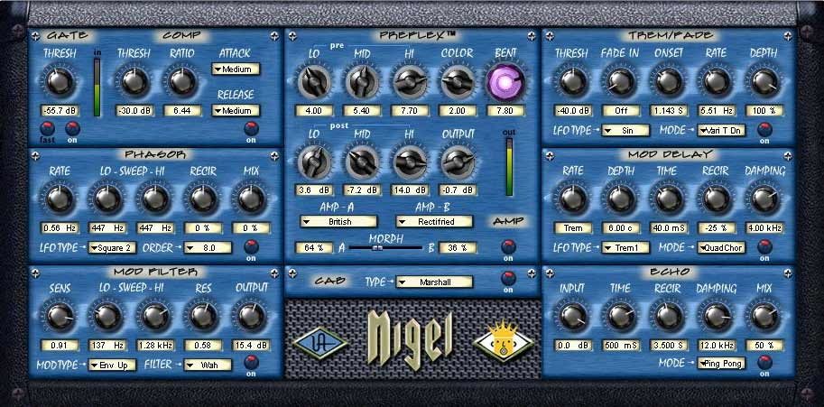This screenshot has height=407, width=824.
Task: Open the Mod Delay LFO TYPE Trem1 dropdown
Action: pos(625,247)
